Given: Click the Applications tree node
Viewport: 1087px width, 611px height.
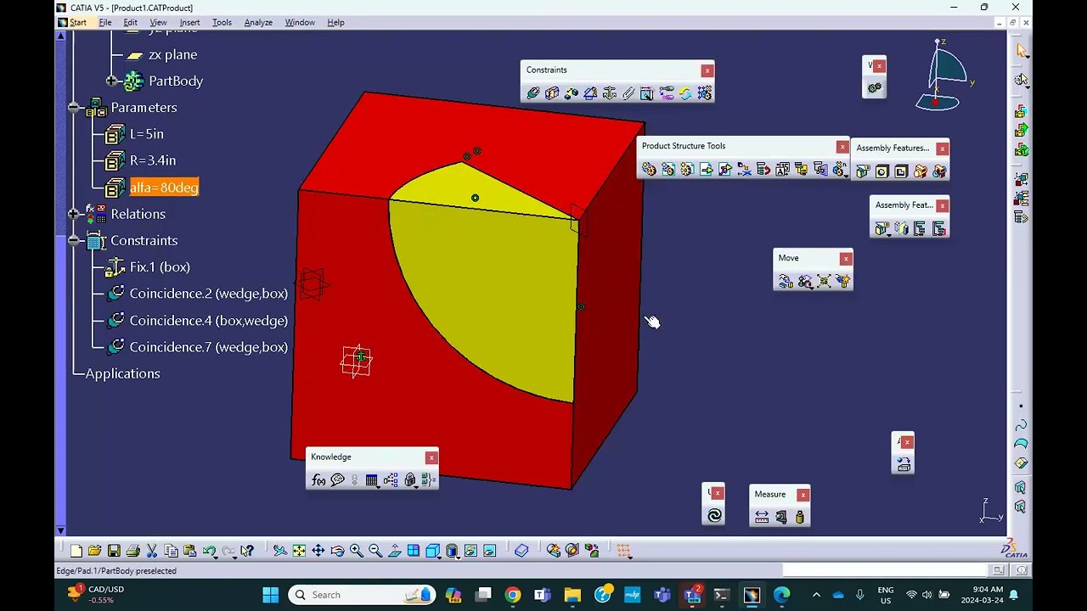Looking at the screenshot, I should pos(122,373).
